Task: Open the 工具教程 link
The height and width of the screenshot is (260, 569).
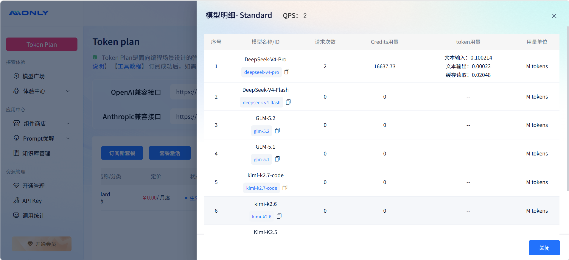Action: pyautogui.click(x=129, y=66)
